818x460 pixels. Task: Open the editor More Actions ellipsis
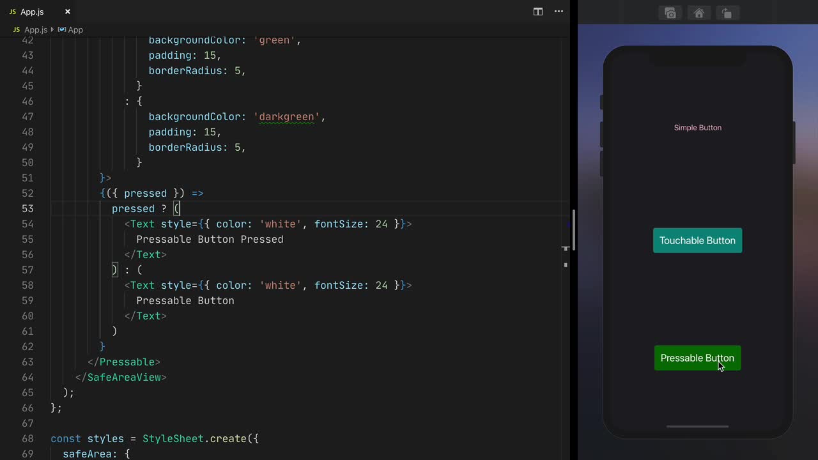559,11
